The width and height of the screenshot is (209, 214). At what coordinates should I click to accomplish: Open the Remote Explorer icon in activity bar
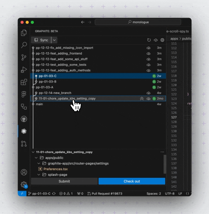(24, 107)
